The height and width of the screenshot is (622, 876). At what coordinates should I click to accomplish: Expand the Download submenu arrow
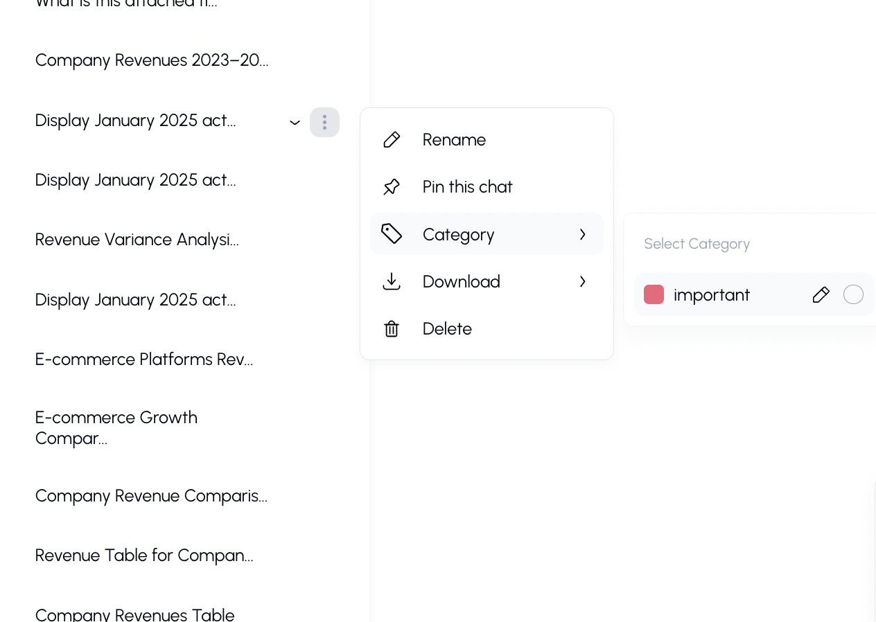[x=582, y=281]
